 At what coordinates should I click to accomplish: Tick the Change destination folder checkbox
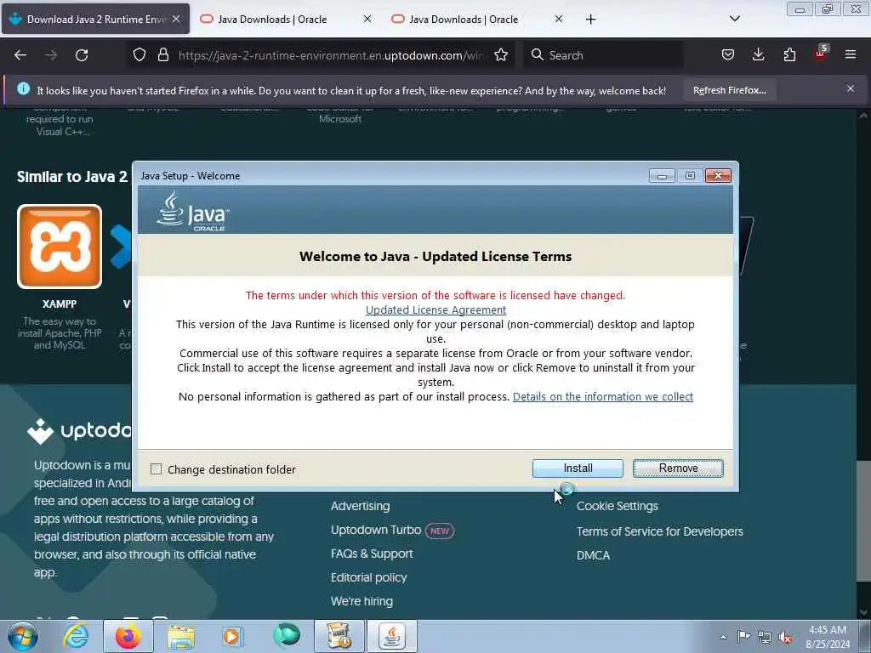157,469
